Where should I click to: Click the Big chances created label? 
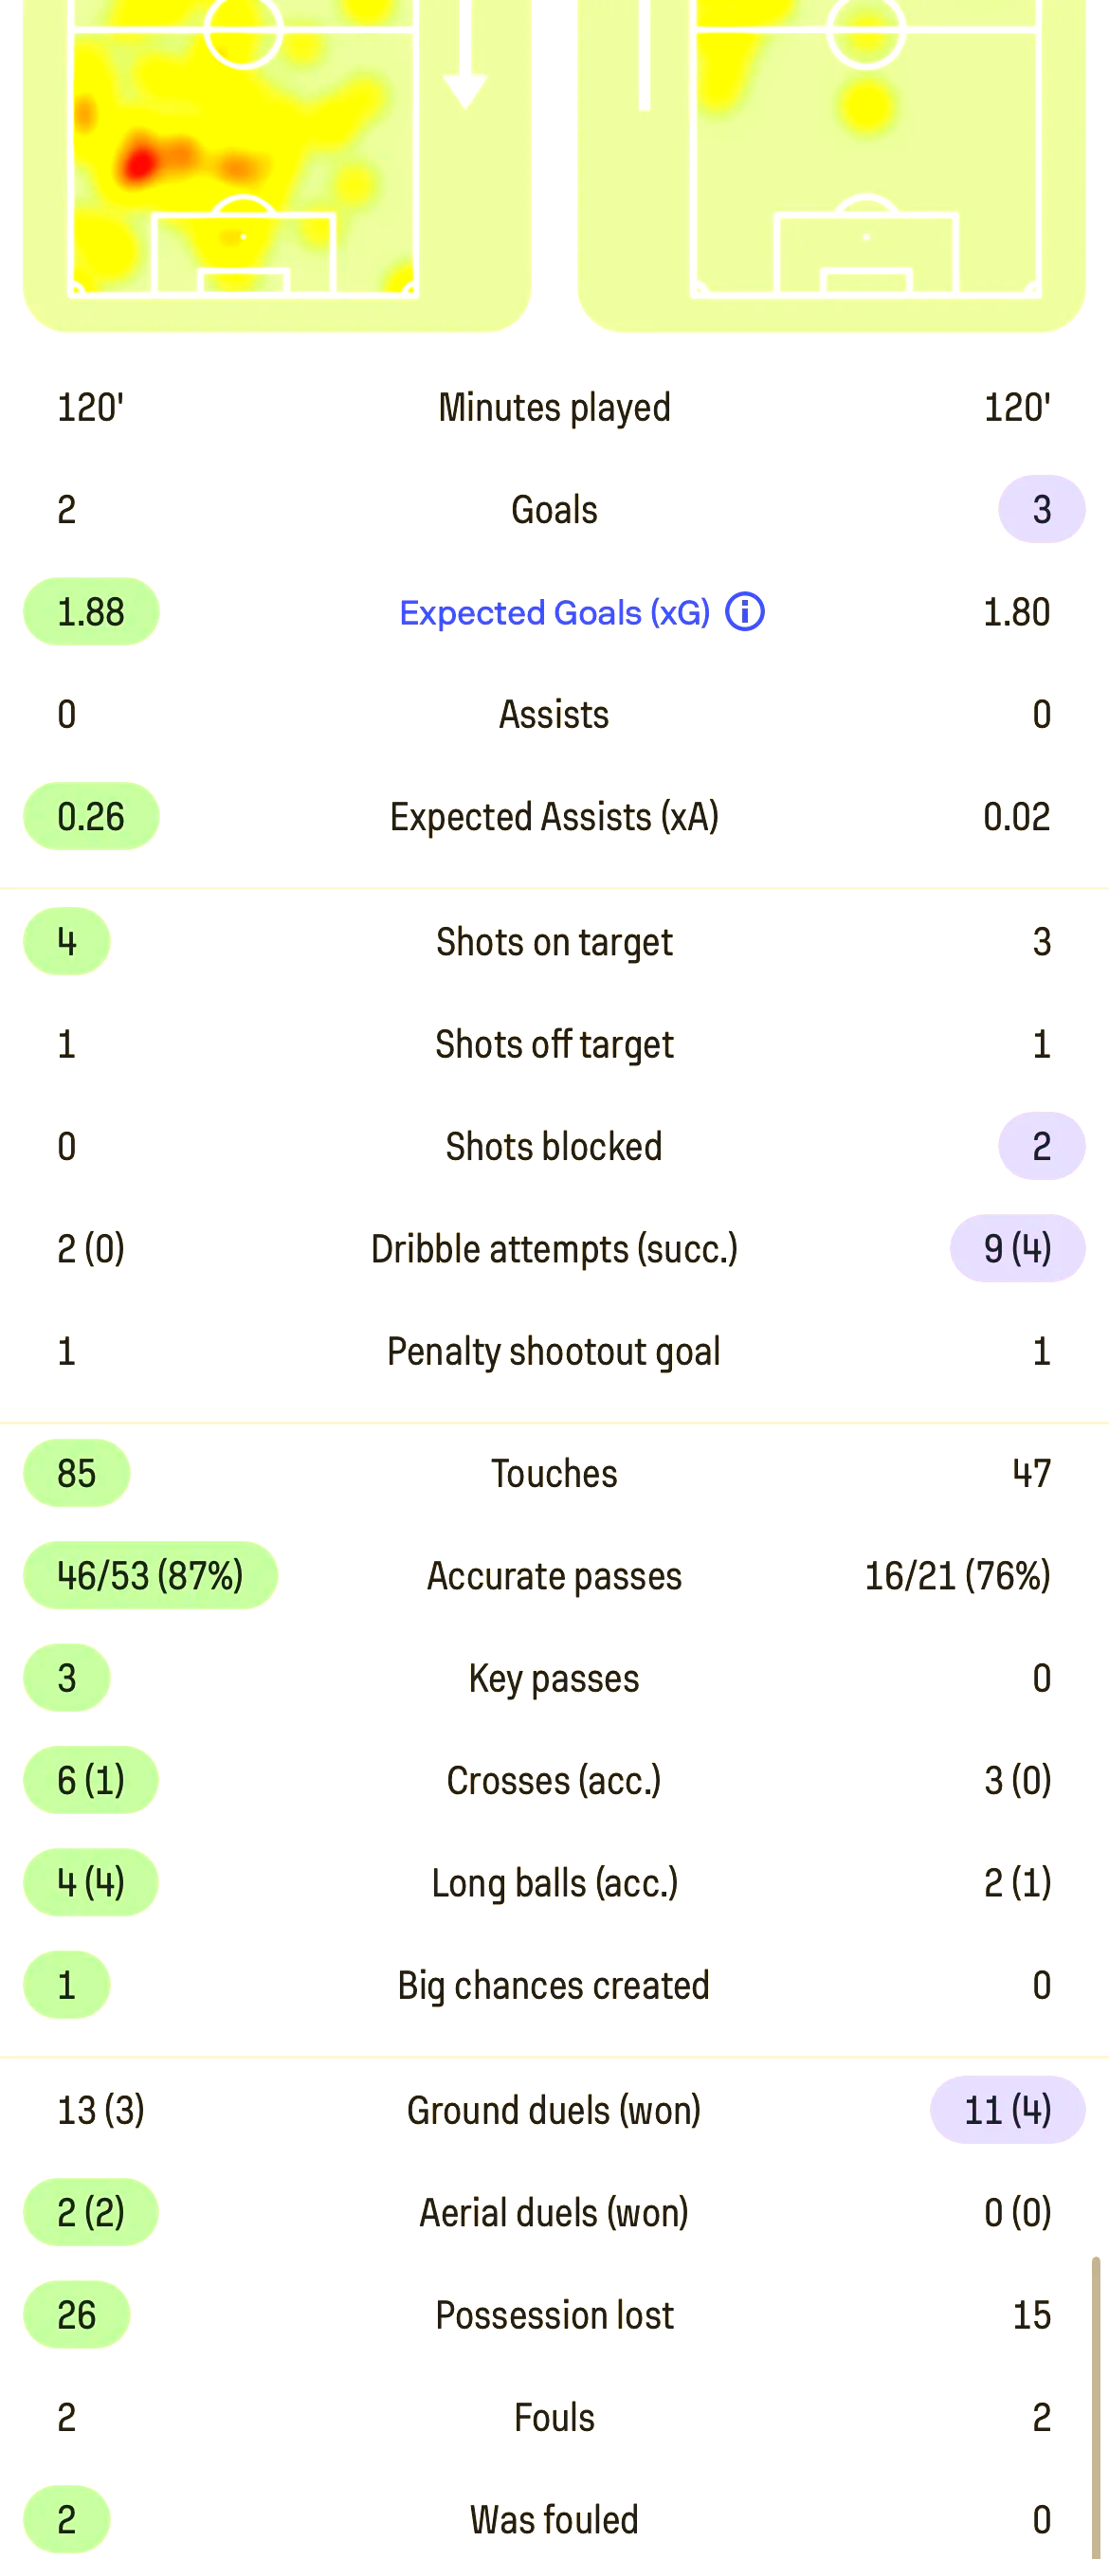[554, 1985]
